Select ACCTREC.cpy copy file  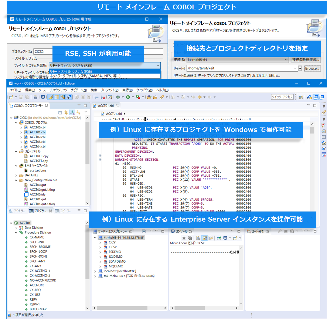(x=39, y=156)
